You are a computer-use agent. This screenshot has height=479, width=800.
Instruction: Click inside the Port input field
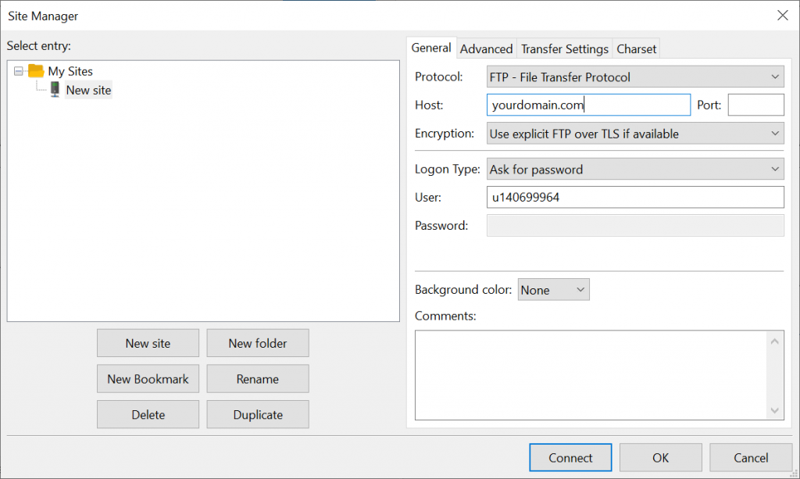pyautogui.click(x=755, y=104)
